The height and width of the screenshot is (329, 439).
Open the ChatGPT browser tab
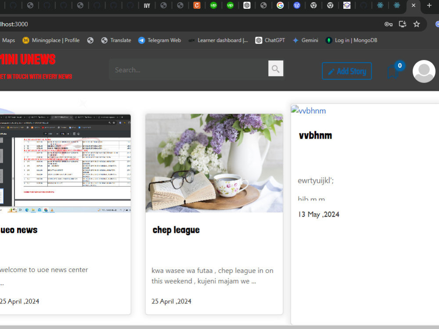click(247, 6)
